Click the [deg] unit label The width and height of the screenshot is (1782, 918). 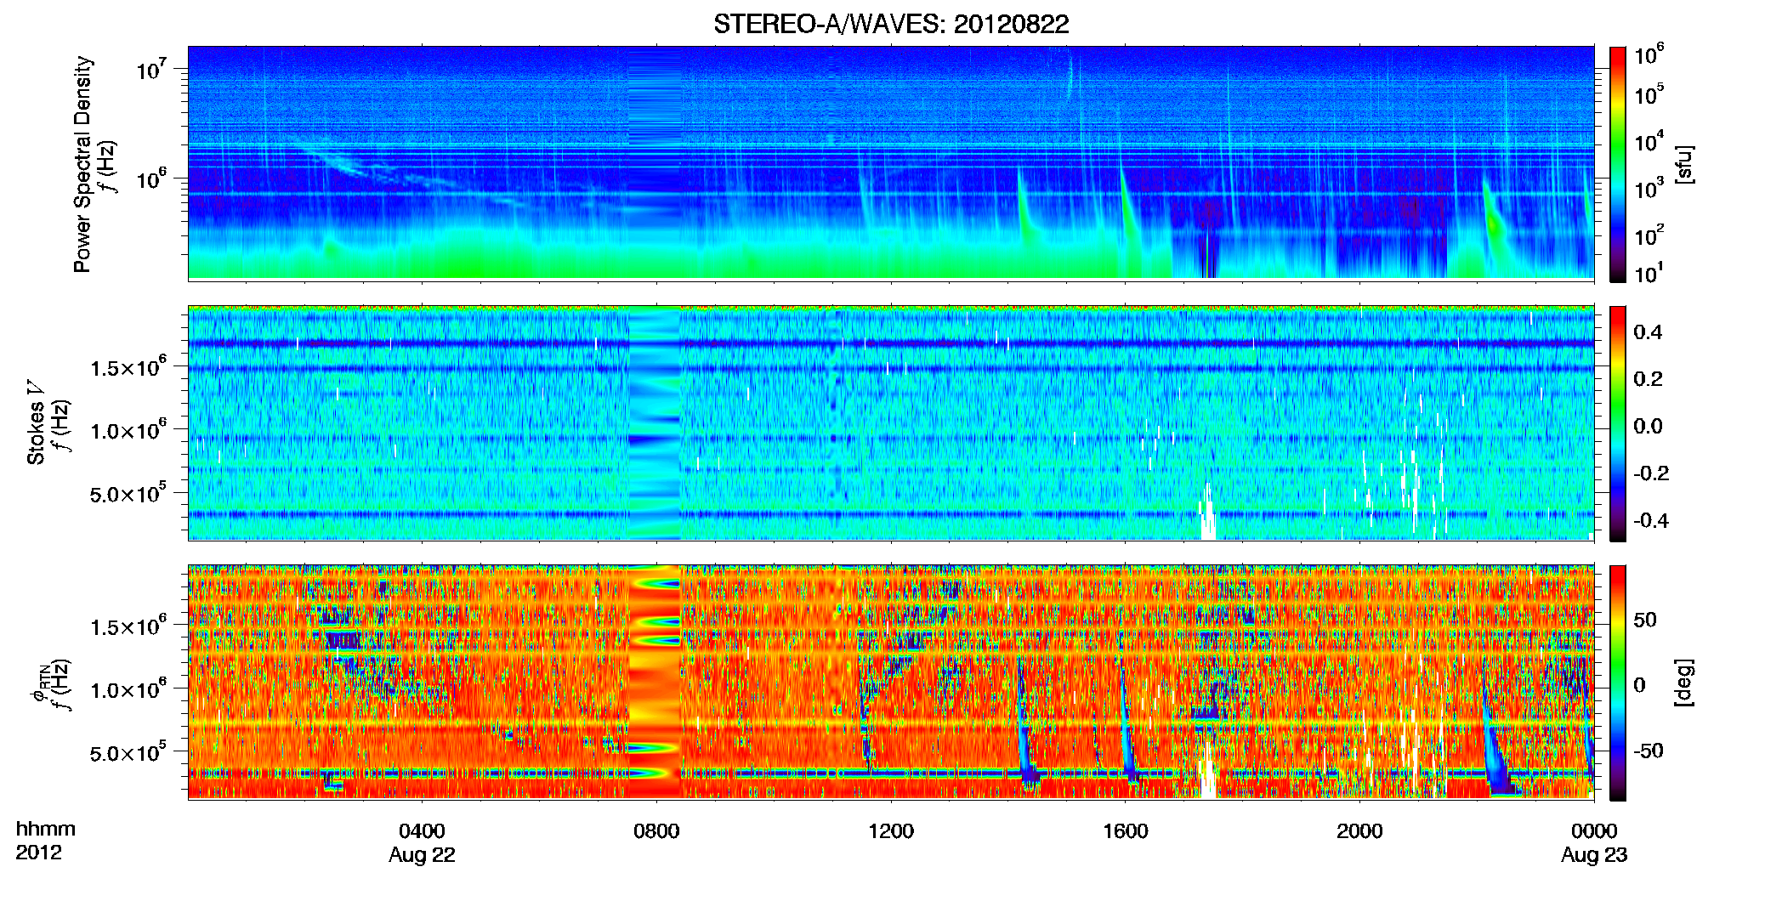(x=1683, y=683)
